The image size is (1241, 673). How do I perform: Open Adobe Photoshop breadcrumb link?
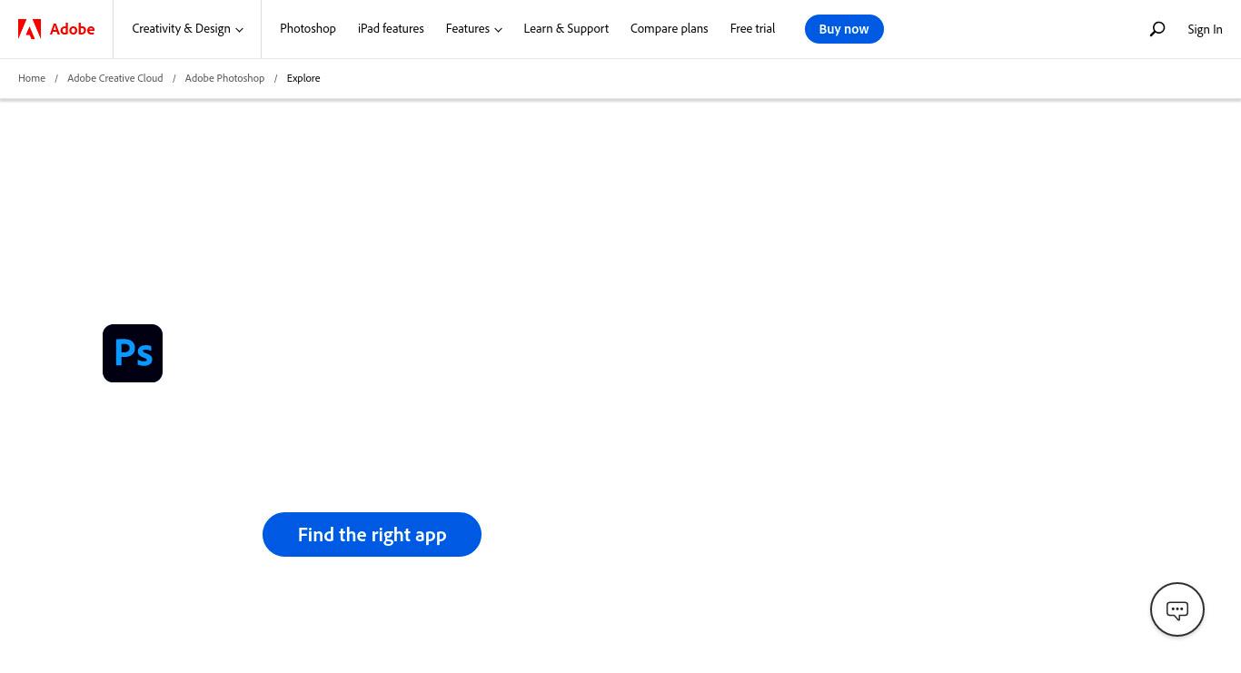pyautogui.click(x=224, y=78)
